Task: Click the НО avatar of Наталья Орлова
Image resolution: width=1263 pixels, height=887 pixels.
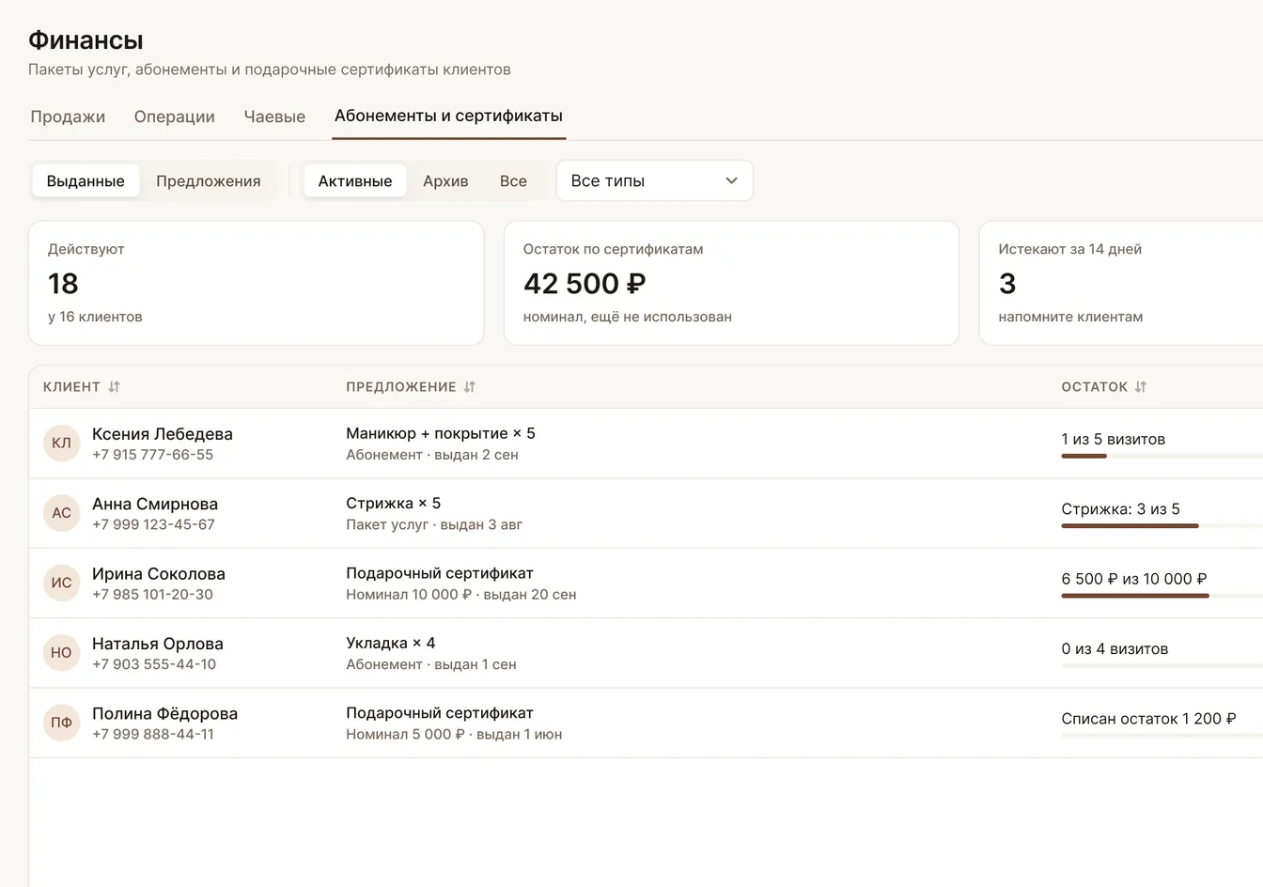Action: [61, 653]
